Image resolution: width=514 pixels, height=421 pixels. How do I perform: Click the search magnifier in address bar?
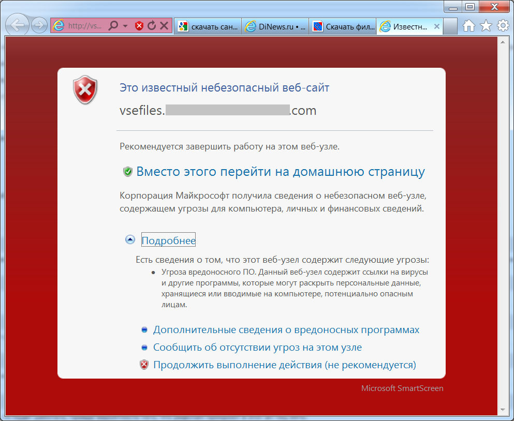pyautogui.click(x=113, y=25)
